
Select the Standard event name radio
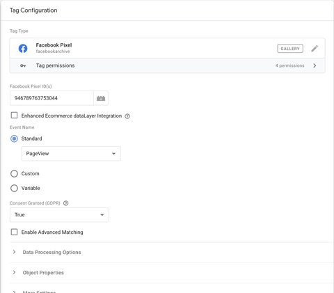click(14, 138)
